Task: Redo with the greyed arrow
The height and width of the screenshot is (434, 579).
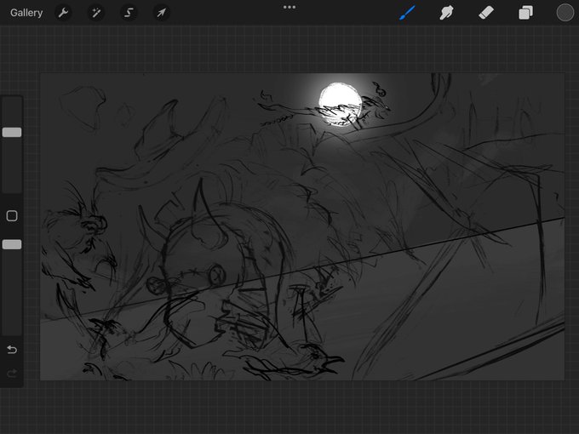Action: (x=12, y=374)
